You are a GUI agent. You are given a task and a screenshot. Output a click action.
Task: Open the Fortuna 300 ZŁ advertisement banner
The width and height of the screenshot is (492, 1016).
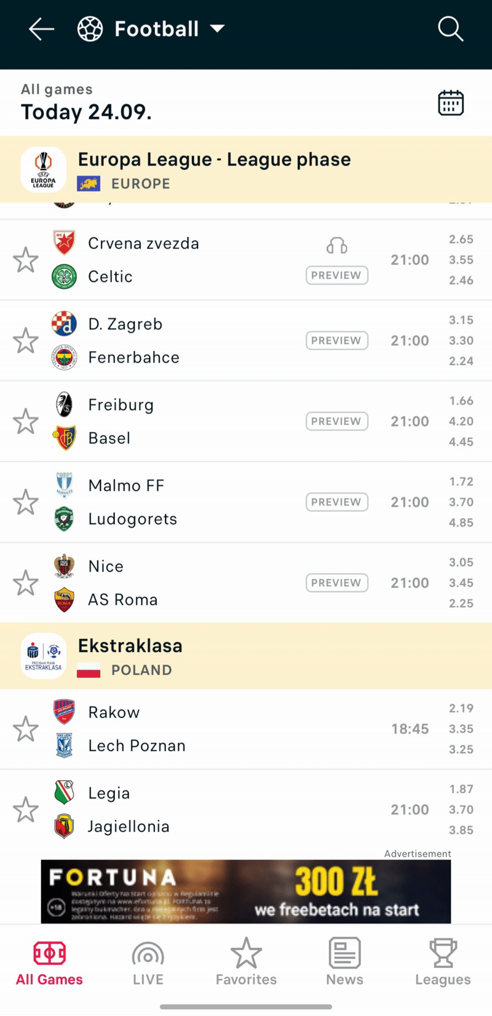pyautogui.click(x=246, y=892)
